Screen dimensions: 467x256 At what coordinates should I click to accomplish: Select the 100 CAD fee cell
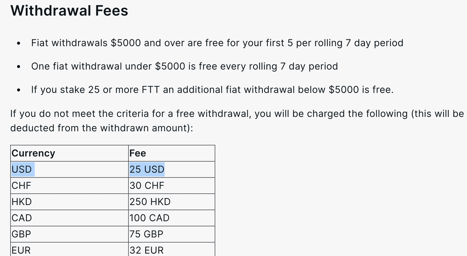(172, 218)
